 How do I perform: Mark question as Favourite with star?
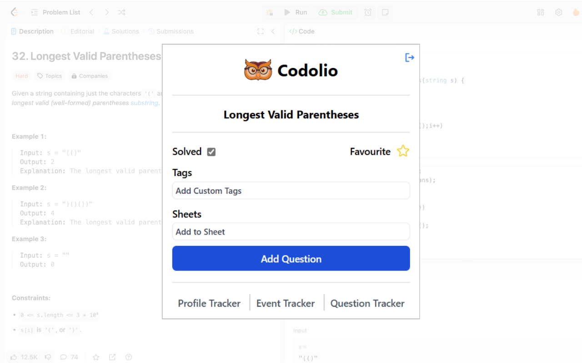coord(403,151)
